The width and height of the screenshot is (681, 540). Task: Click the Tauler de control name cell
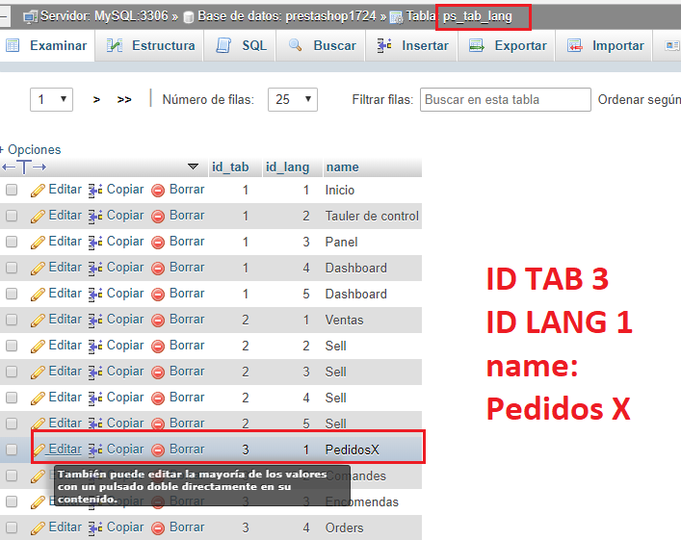372,217
